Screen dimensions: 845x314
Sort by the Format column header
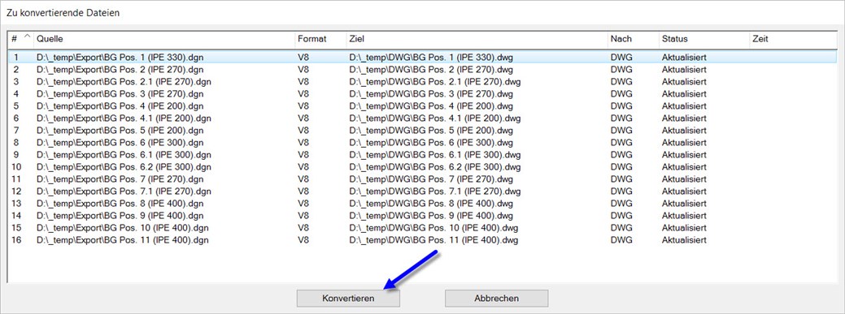320,39
